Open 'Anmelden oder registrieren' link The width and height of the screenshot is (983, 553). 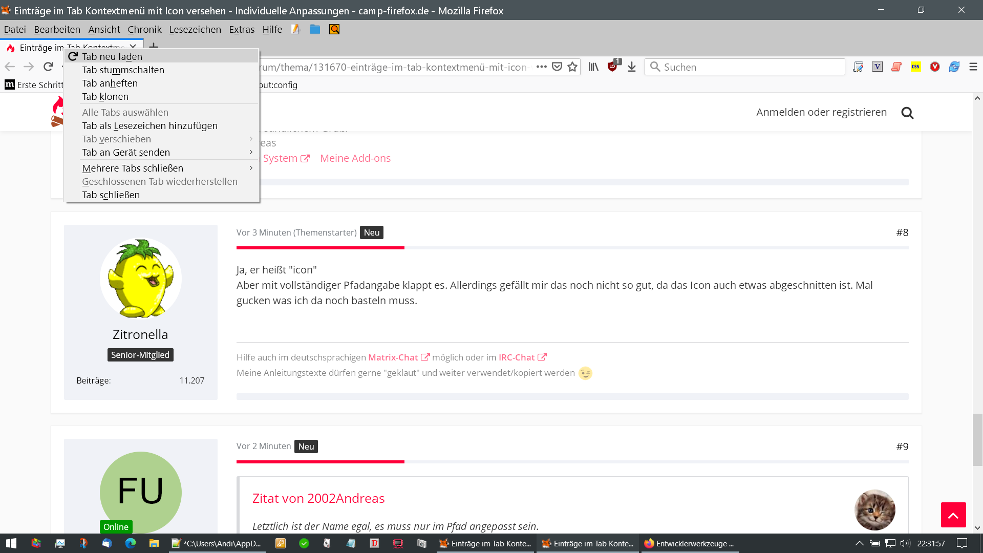coord(821,112)
